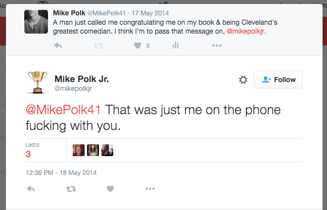Open the gear settings dropdown
Image resolution: width=327 pixels, height=210 pixels.
(243, 80)
